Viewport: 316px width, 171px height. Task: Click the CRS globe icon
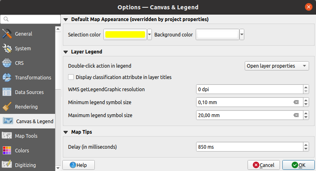click(x=7, y=63)
